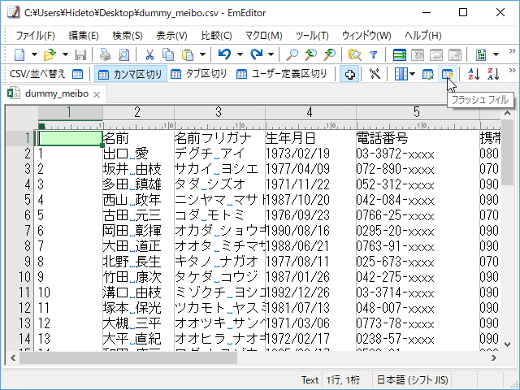Open the 表示(V) menu

(171, 36)
